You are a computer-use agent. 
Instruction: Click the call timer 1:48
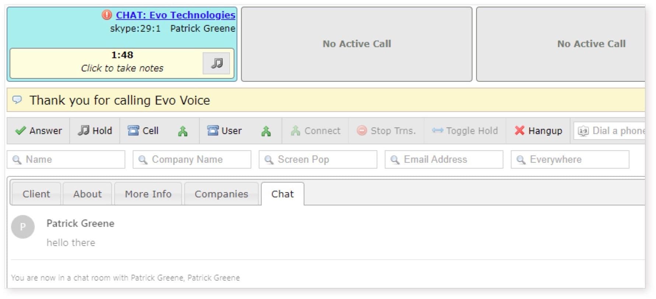122,55
